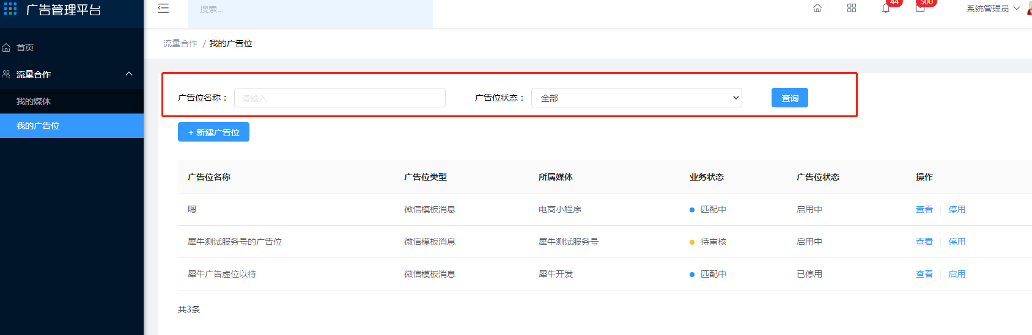This screenshot has width=1032, height=335.
Task: Click 犀牛测试服务号的广告位 name cell
Action: click(x=235, y=242)
